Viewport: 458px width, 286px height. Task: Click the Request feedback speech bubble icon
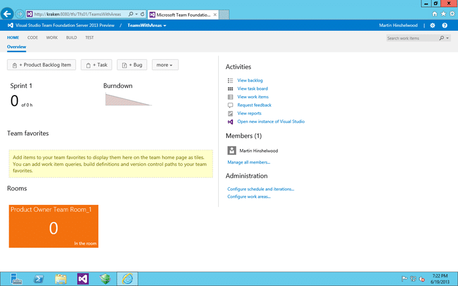[230, 105]
